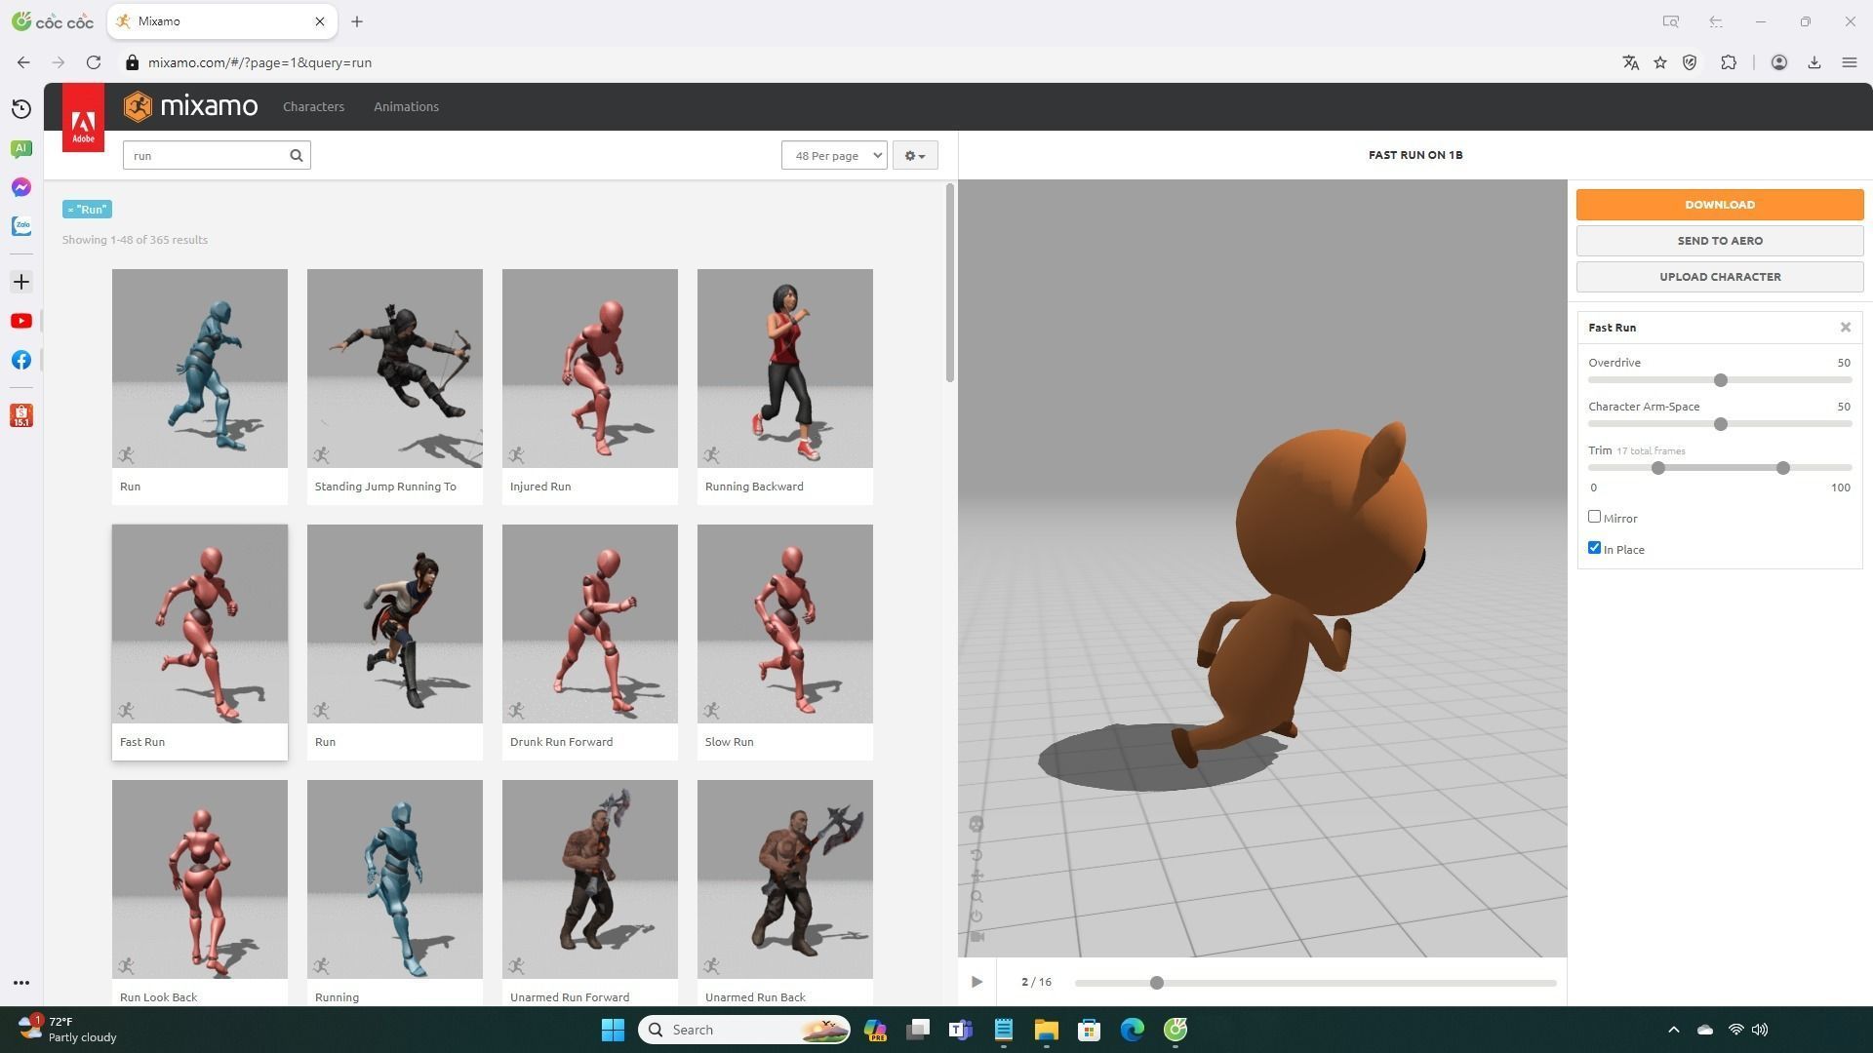This screenshot has height=1053, width=1873.
Task: Open the AI chat sidebar icon
Action: point(21,148)
